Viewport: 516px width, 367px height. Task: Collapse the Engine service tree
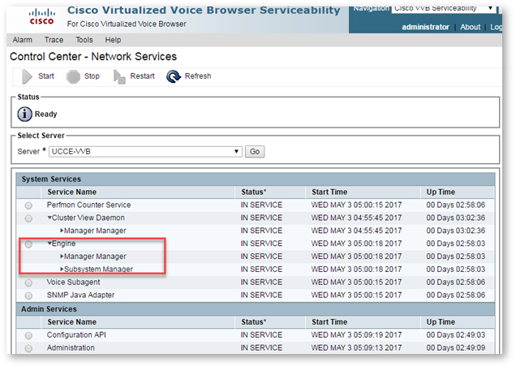[49, 244]
